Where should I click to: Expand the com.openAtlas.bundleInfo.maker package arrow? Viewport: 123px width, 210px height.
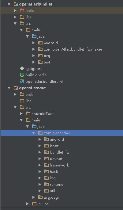coord(34,49)
